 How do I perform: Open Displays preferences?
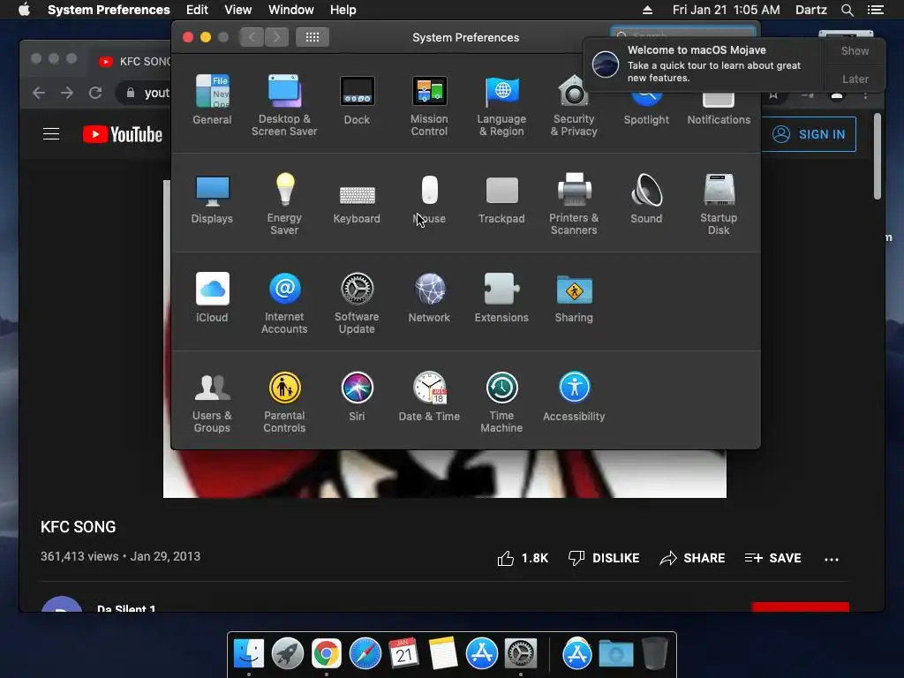pos(212,199)
